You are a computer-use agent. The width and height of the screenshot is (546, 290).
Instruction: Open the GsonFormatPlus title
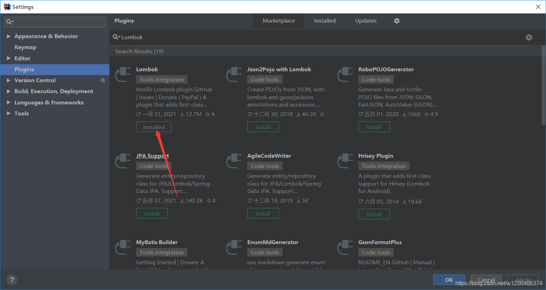tap(380, 242)
